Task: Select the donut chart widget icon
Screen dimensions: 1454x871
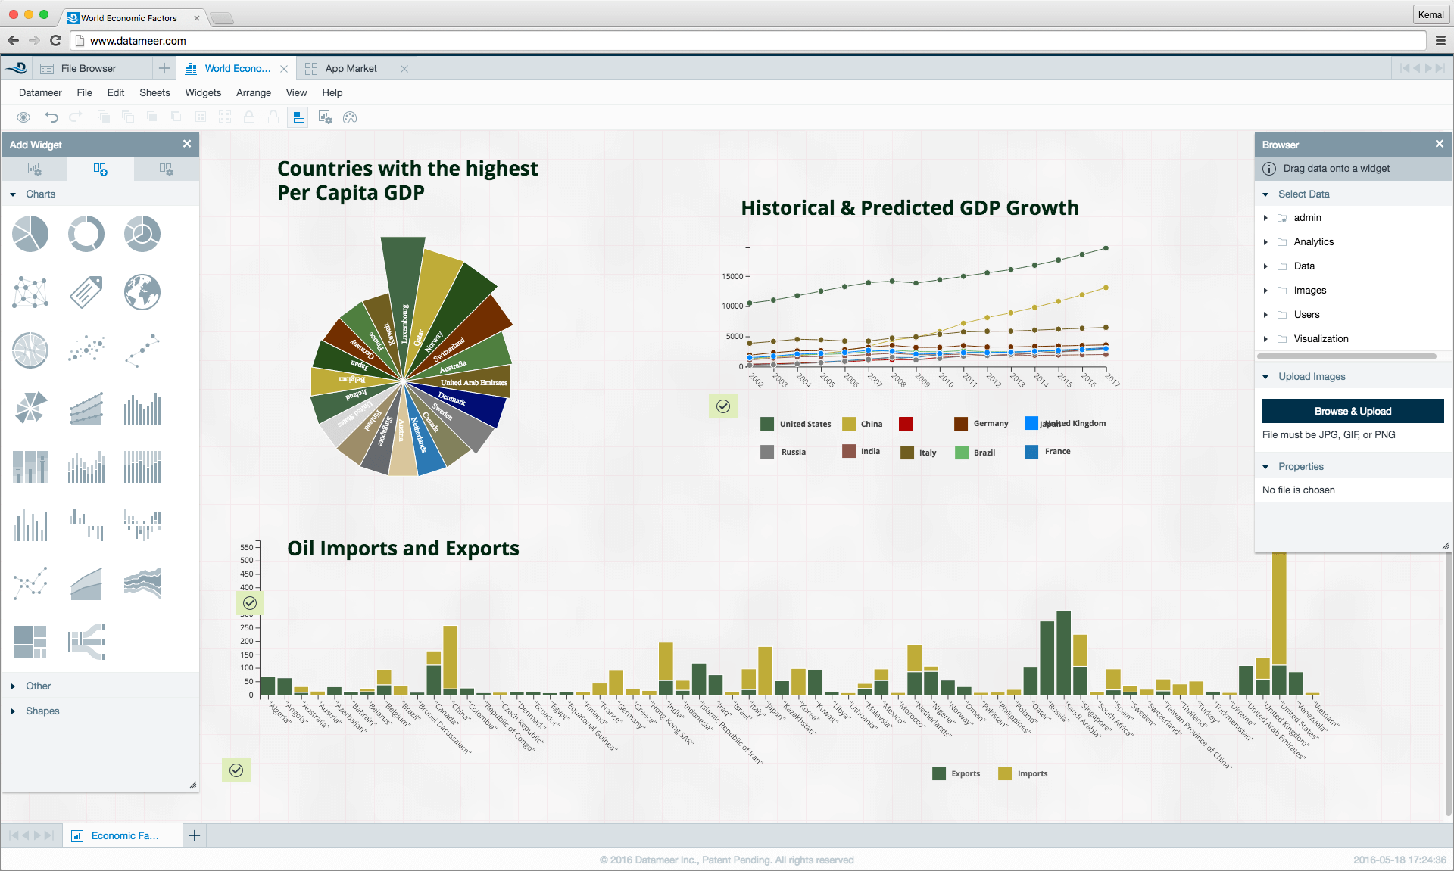Action: (x=86, y=234)
